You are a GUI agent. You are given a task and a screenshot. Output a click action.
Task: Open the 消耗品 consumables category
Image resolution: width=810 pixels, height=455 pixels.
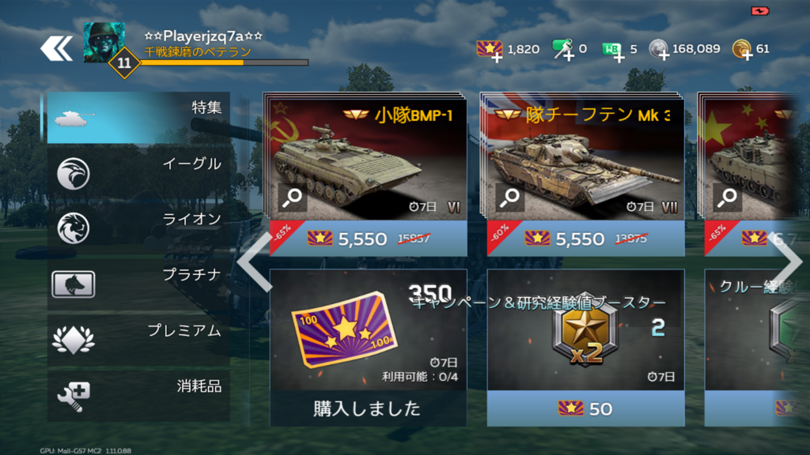pos(138,396)
